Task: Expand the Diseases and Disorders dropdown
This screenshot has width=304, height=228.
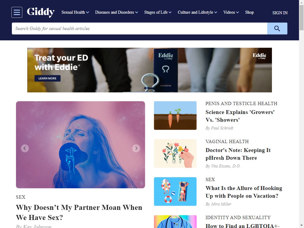Action: (116, 12)
